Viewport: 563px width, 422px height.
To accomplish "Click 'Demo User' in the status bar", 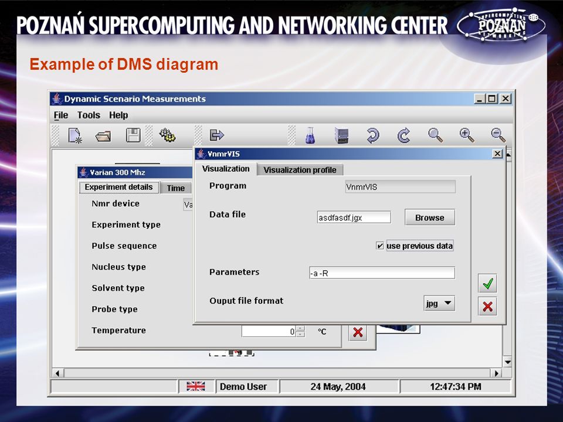I will click(x=243, y=386).
